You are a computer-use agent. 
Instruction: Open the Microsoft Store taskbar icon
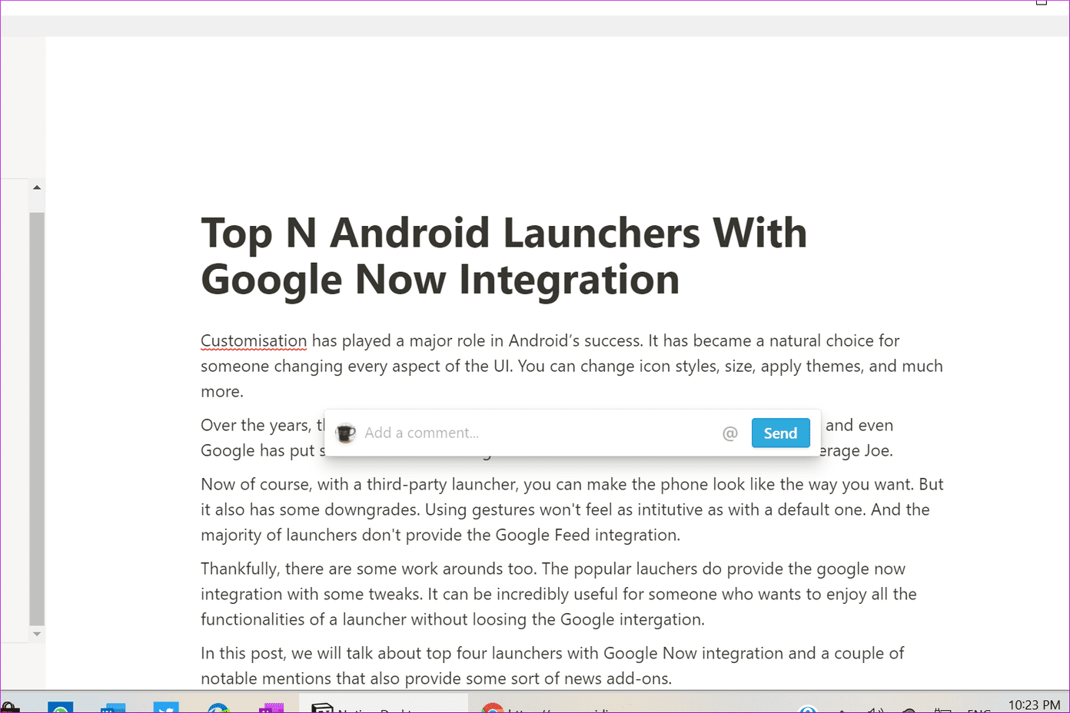tap(10, 708)
